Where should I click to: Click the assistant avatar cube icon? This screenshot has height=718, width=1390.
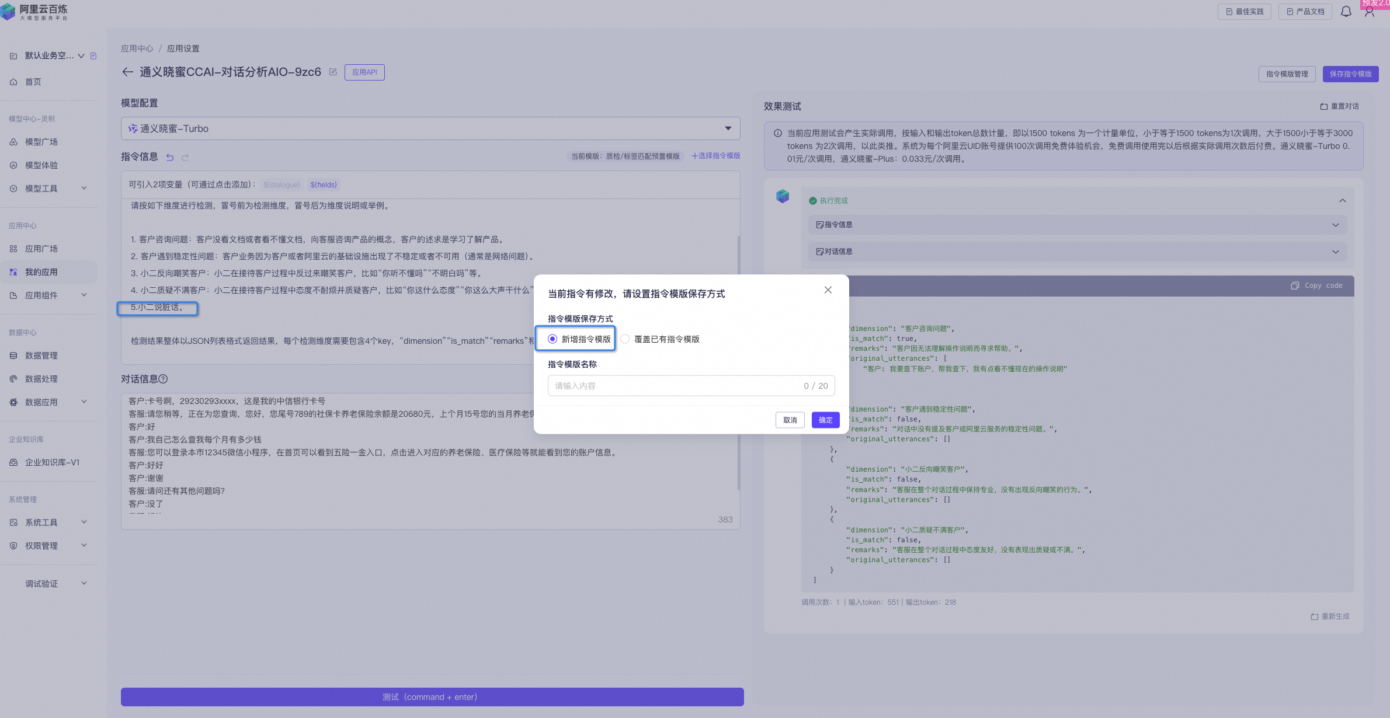pos(783,196)
